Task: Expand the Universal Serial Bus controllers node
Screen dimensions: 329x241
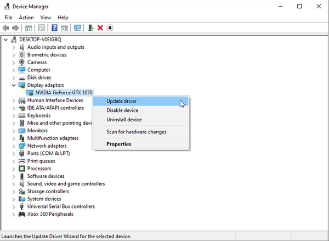Action: 13,206
